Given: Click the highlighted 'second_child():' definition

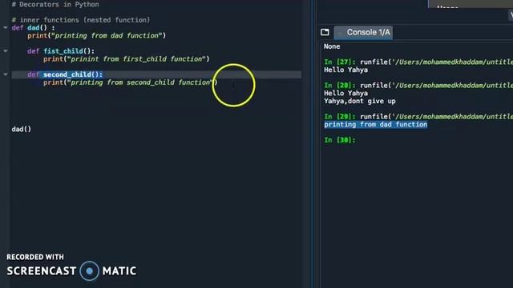Looking at the screenshot, I should click(73, 74).
